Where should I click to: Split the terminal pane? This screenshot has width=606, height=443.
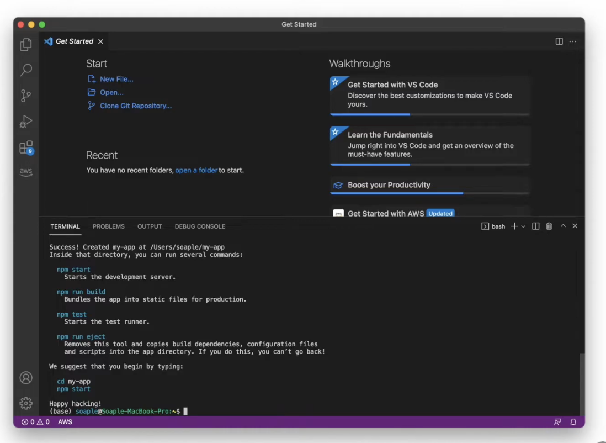536,226
